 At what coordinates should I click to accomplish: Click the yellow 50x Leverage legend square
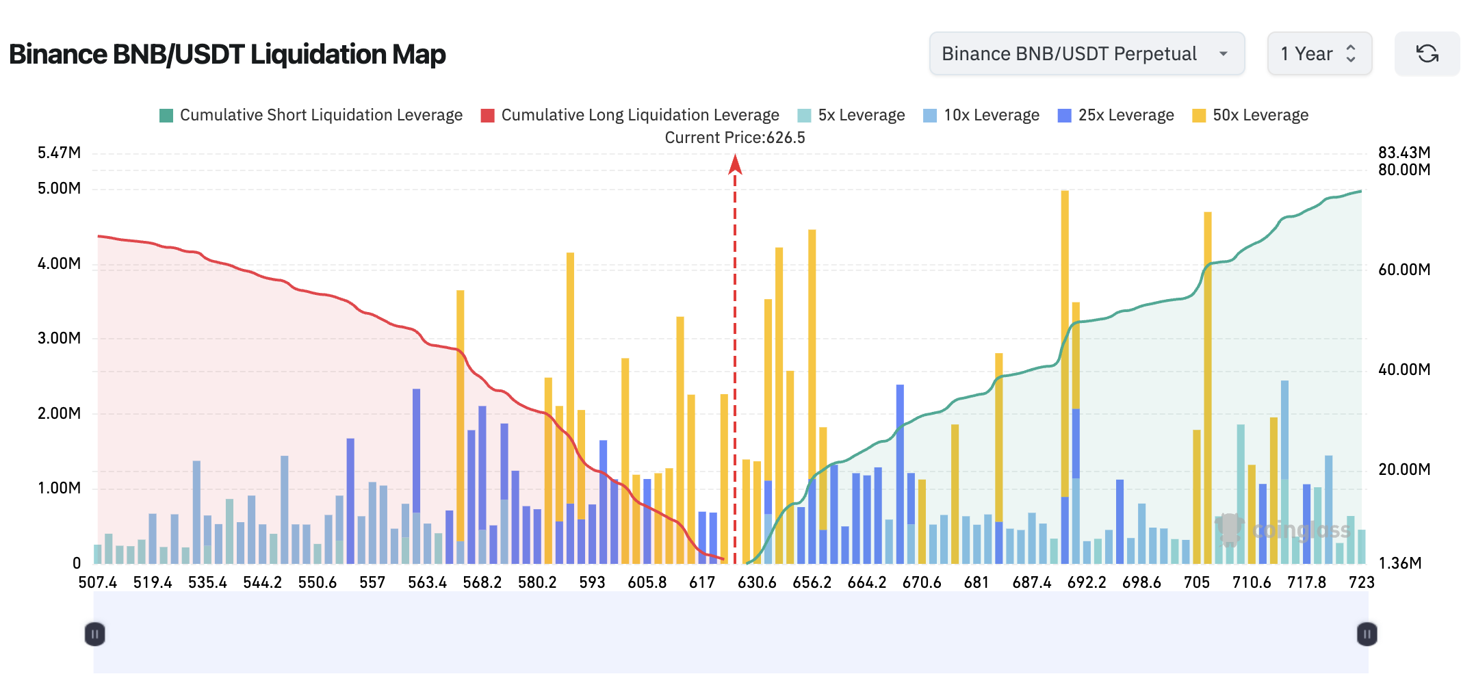coord(1198,114)
